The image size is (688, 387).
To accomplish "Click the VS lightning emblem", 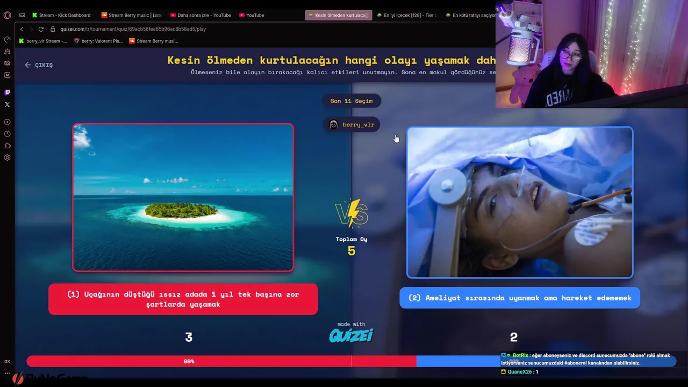I will 352,213.
